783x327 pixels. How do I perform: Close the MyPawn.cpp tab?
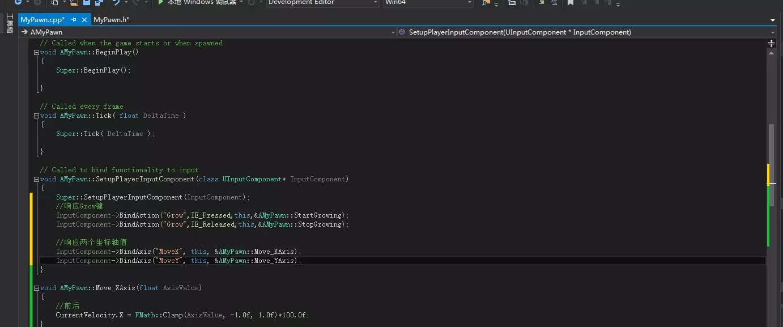[84, 20]
